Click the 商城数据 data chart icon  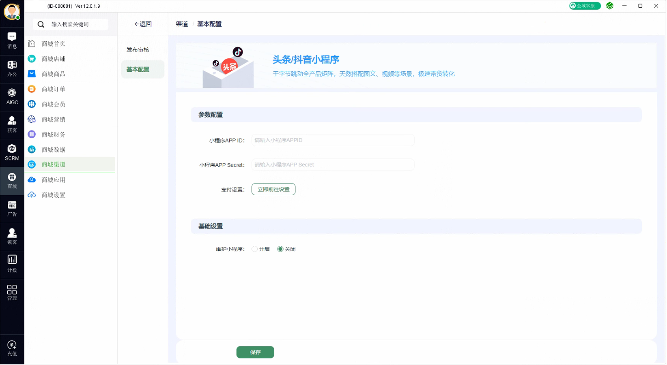tap(32, 149)
